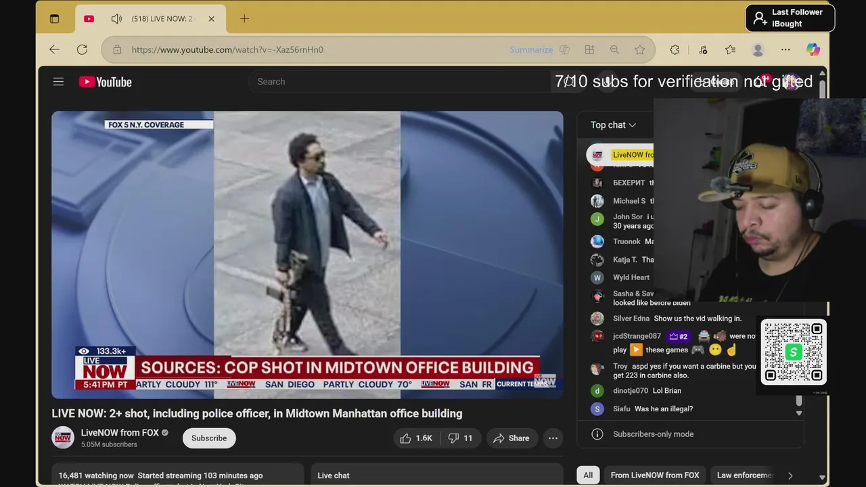Screen dimensions: 866x487
Task: Open the browser profile icon
Action: pyautogui.click(x=758, y=49)
